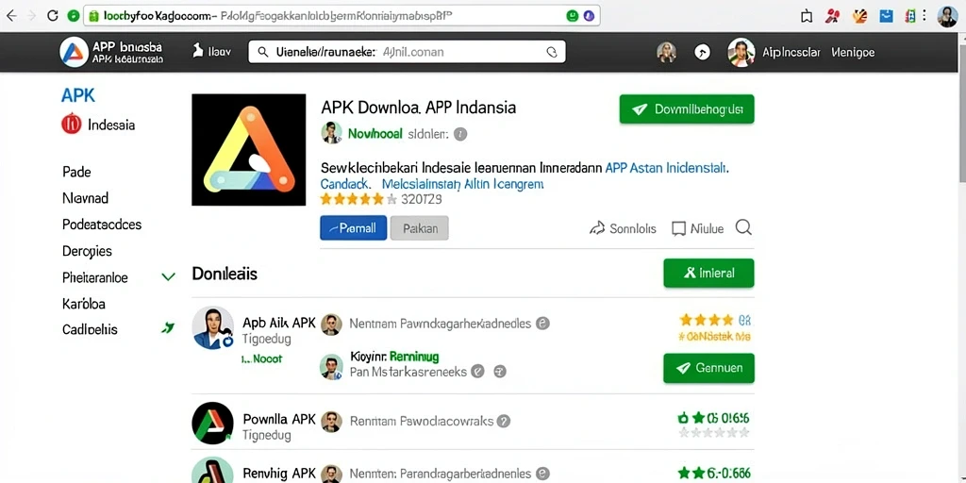Click the green 'Kioyinr: Renniuug' label

point(394,356)
